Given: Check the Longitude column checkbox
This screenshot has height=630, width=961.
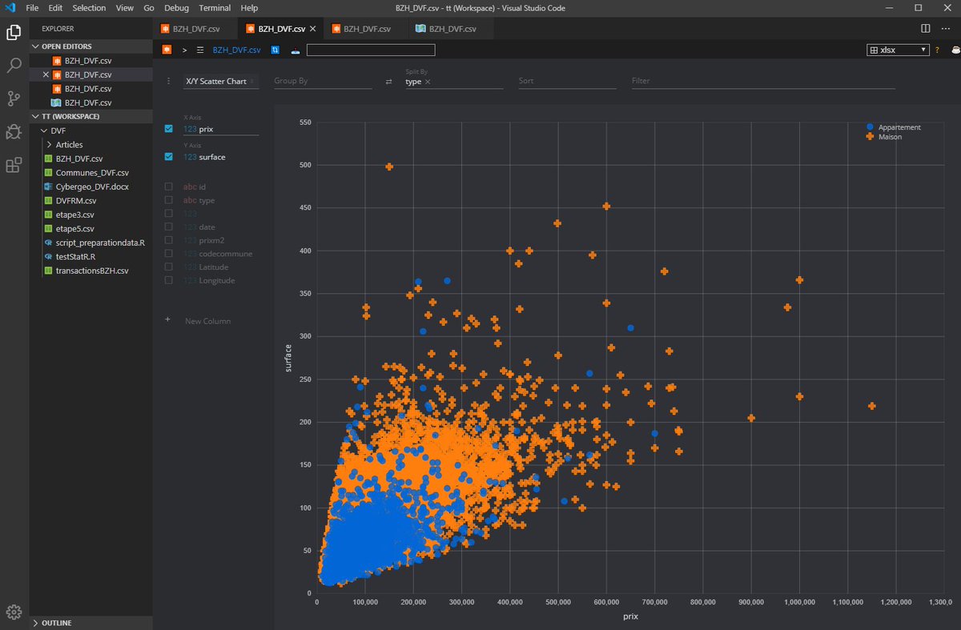Looking at the screenshot, I should click(x=168, y=280).
